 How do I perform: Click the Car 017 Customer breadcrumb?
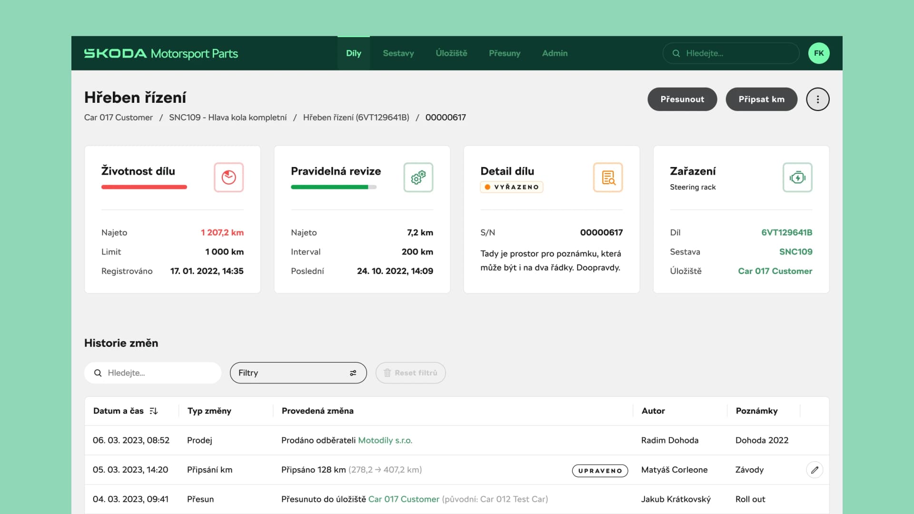pos(119,118)
